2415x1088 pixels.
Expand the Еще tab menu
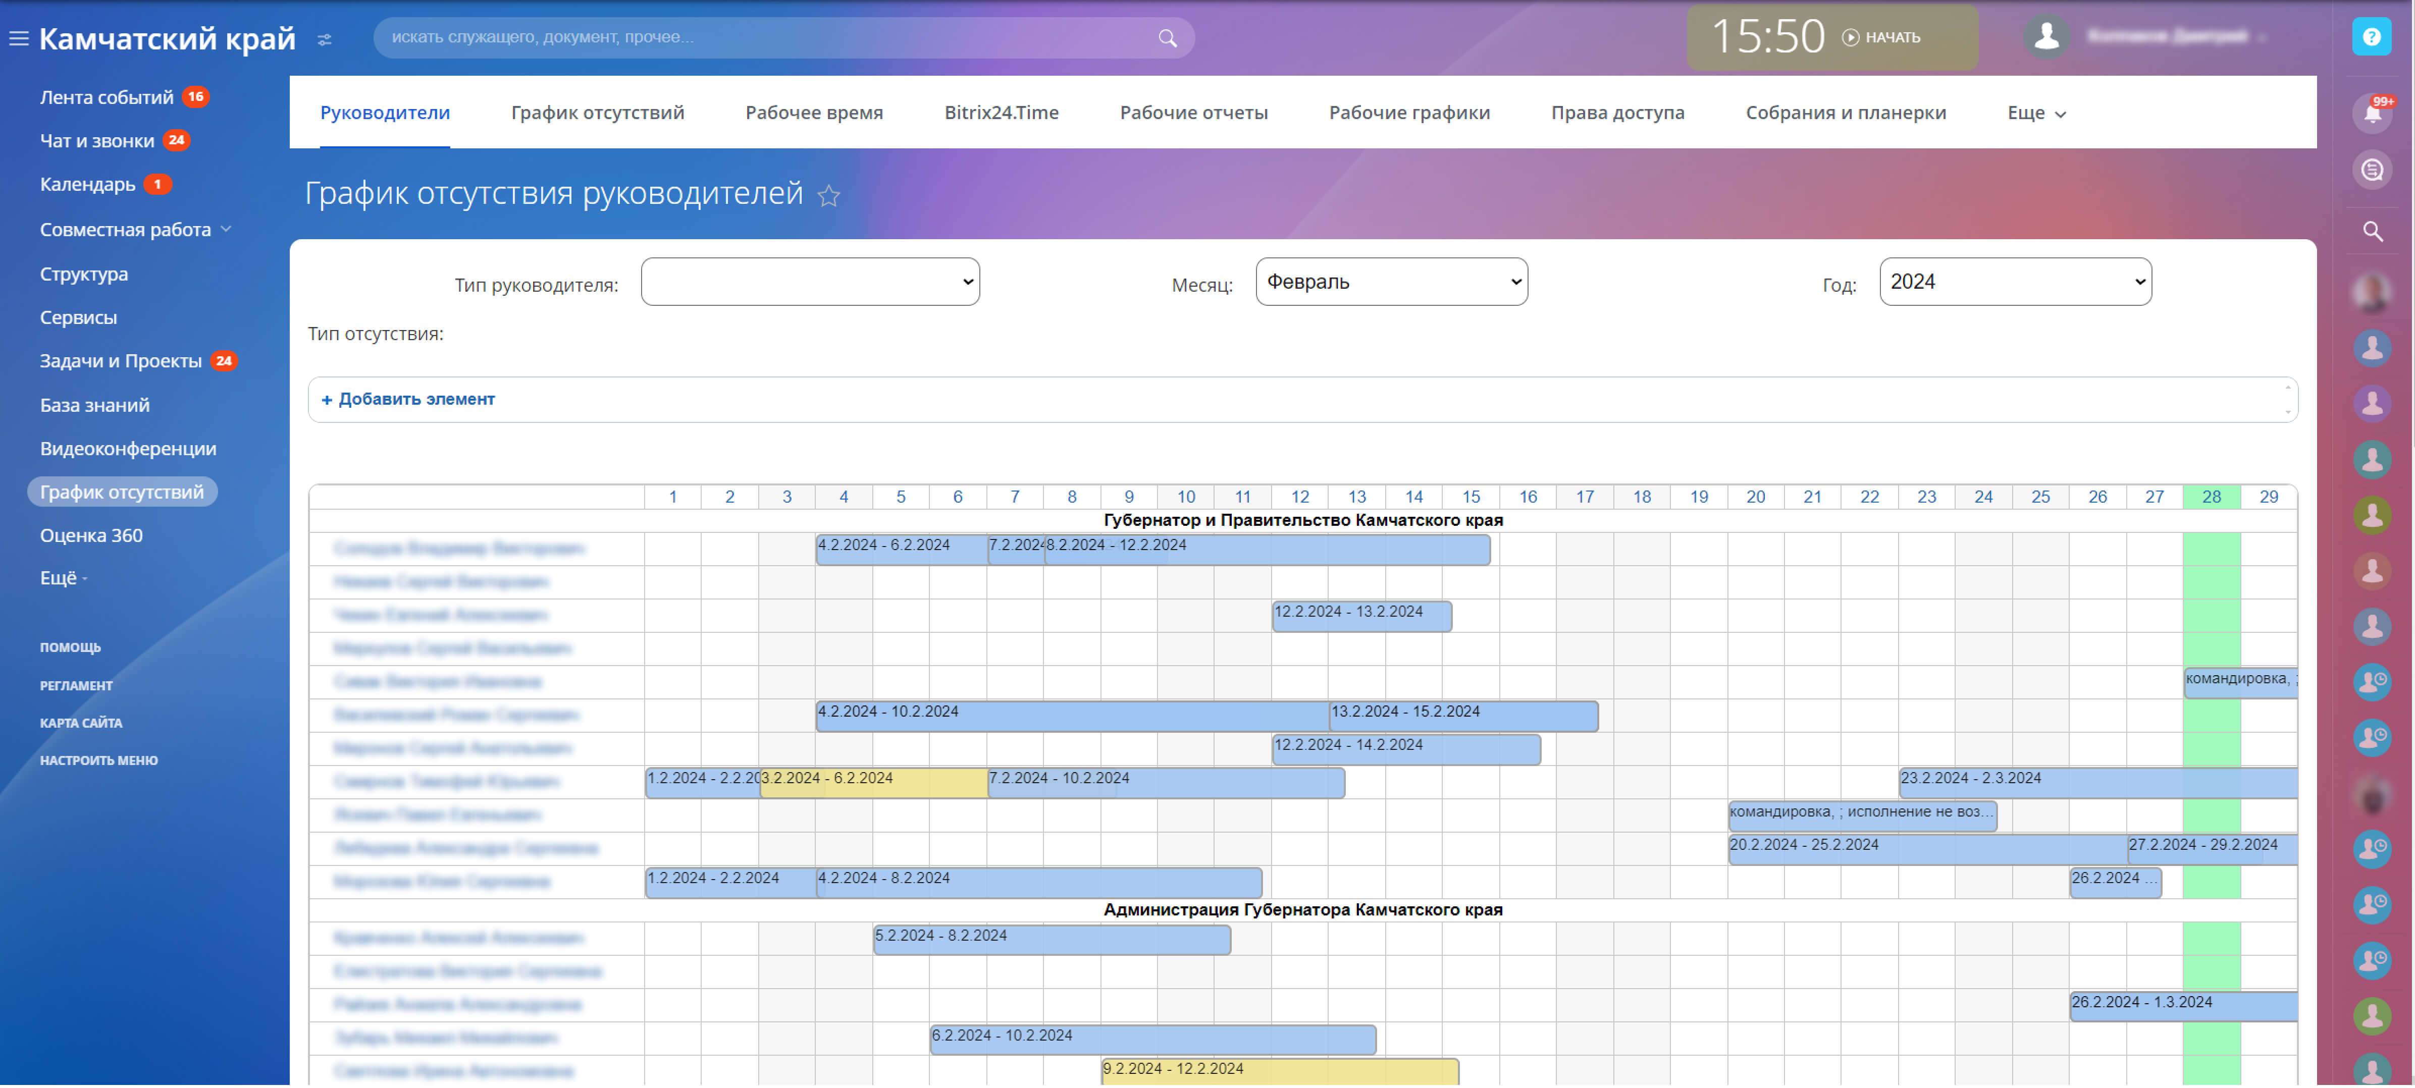coord(2035,114)
